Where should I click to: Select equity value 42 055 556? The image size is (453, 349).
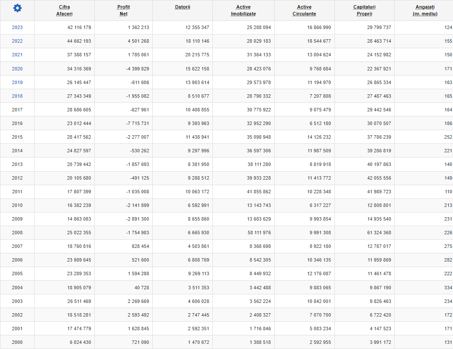pyautogui.click(x=379, y=178)
